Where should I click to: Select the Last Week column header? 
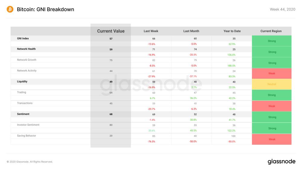[151, 31]
